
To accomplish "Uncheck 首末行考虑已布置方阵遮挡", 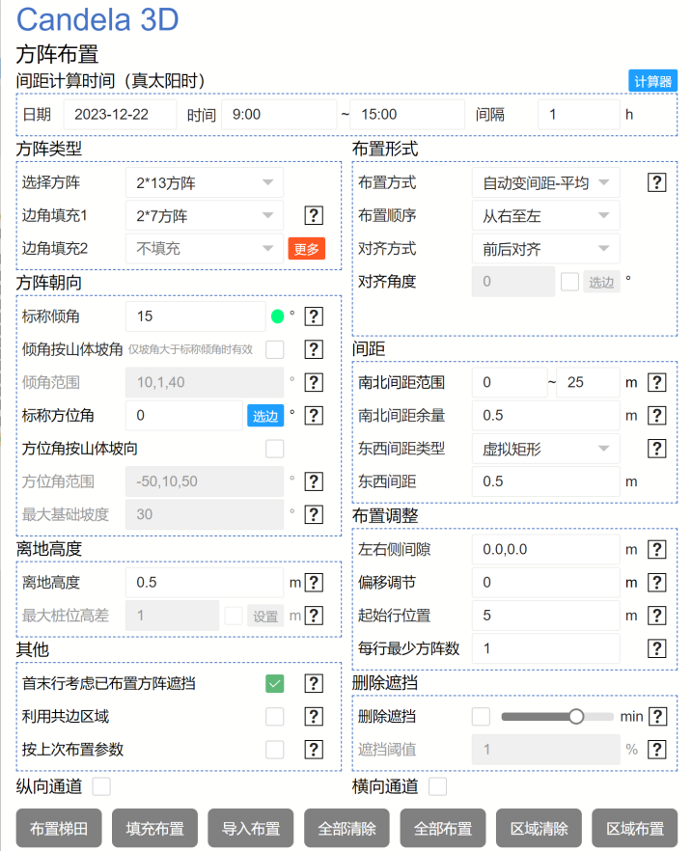I will (x=274, y=683).
